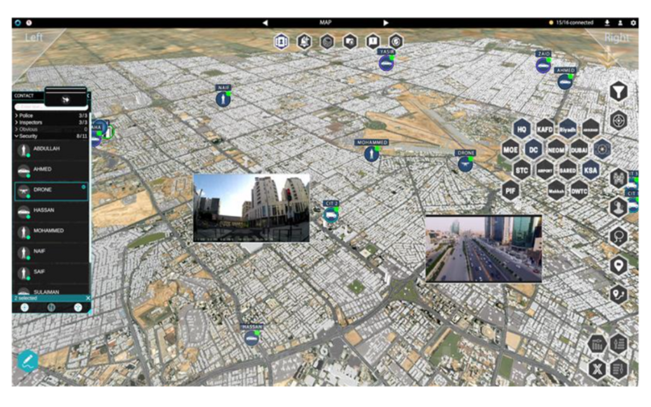
Task: Switch to the MAP tab
Action: (325, 22)
